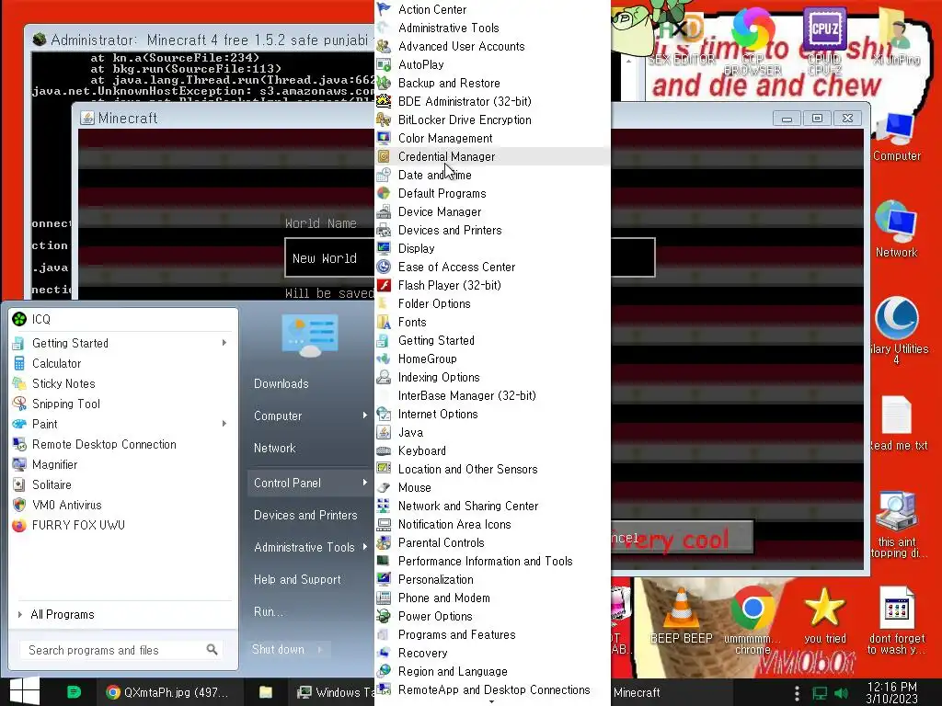Screen dimensions: 942x706
Task: Click the network tray icon
Action: coord(820,693)
